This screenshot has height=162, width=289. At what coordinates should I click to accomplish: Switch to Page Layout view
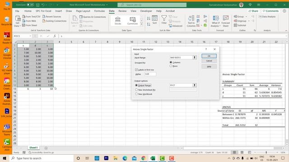click(242, 152)
